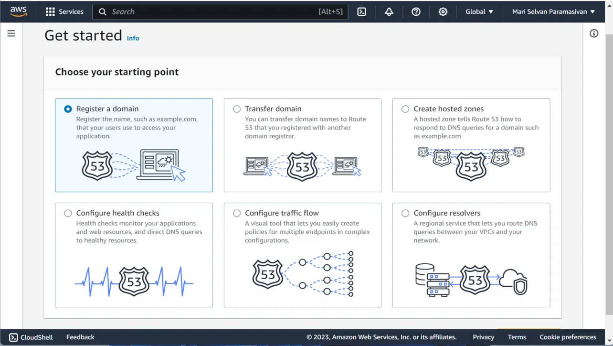Click the Configure health checks title text
The height and width of the screenshot is (346, 613).
[x=118, y=213]
